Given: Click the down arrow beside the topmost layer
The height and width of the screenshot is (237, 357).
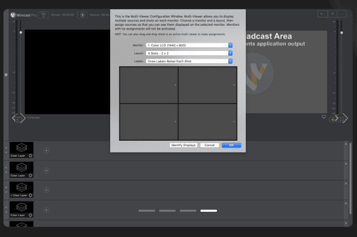Looking at the screenshot, I should [x=6, y=153].
